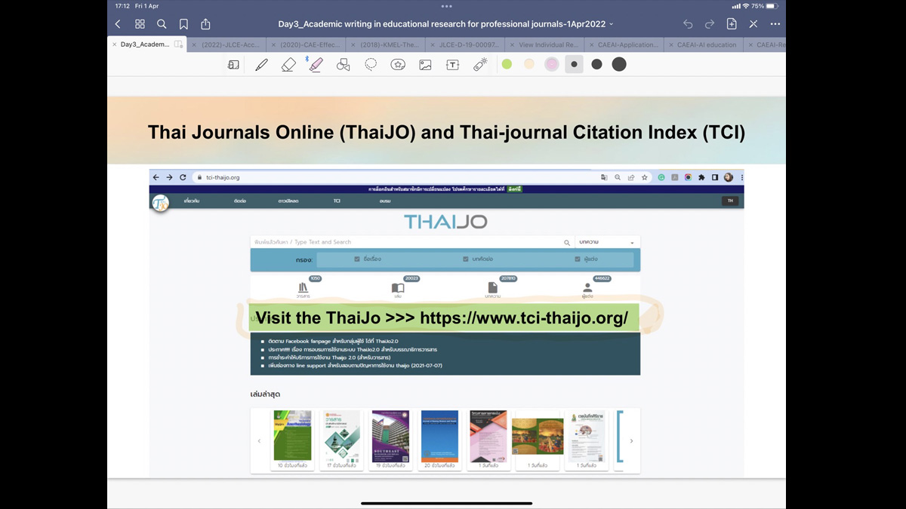Bookmark the current page
Screen dimensions: 906x509
point(183,24)
